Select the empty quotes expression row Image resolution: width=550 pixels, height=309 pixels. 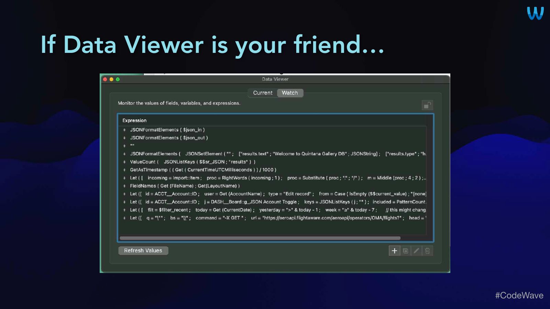pyautogui.click(x=273, y=146)
